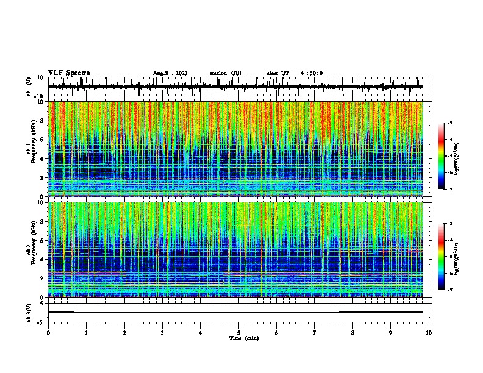Click the "9" tick on the time axis
This screenshot has width=483, height=373.
[390, 333]
